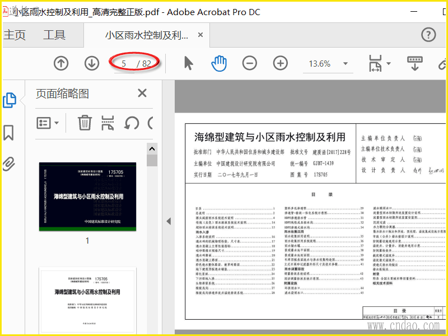Click the page number field showing 5
448x336 pixels.
[124, 63]
